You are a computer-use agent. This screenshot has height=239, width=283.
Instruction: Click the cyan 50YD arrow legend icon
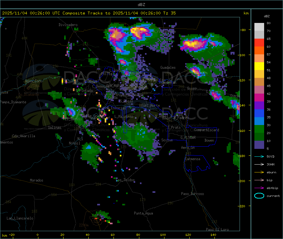259,156
